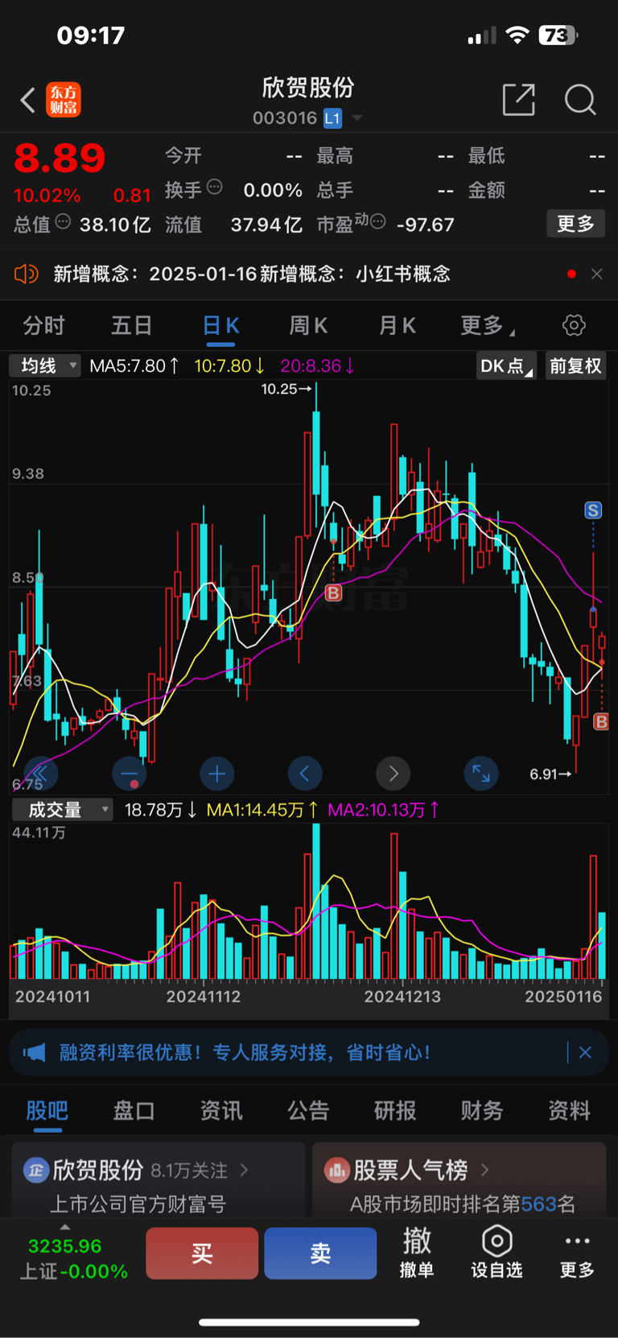Tap the 10.25 high price label
This screenshot has width=618, height=1338.
pyautogui.click(x=286, y=389)
